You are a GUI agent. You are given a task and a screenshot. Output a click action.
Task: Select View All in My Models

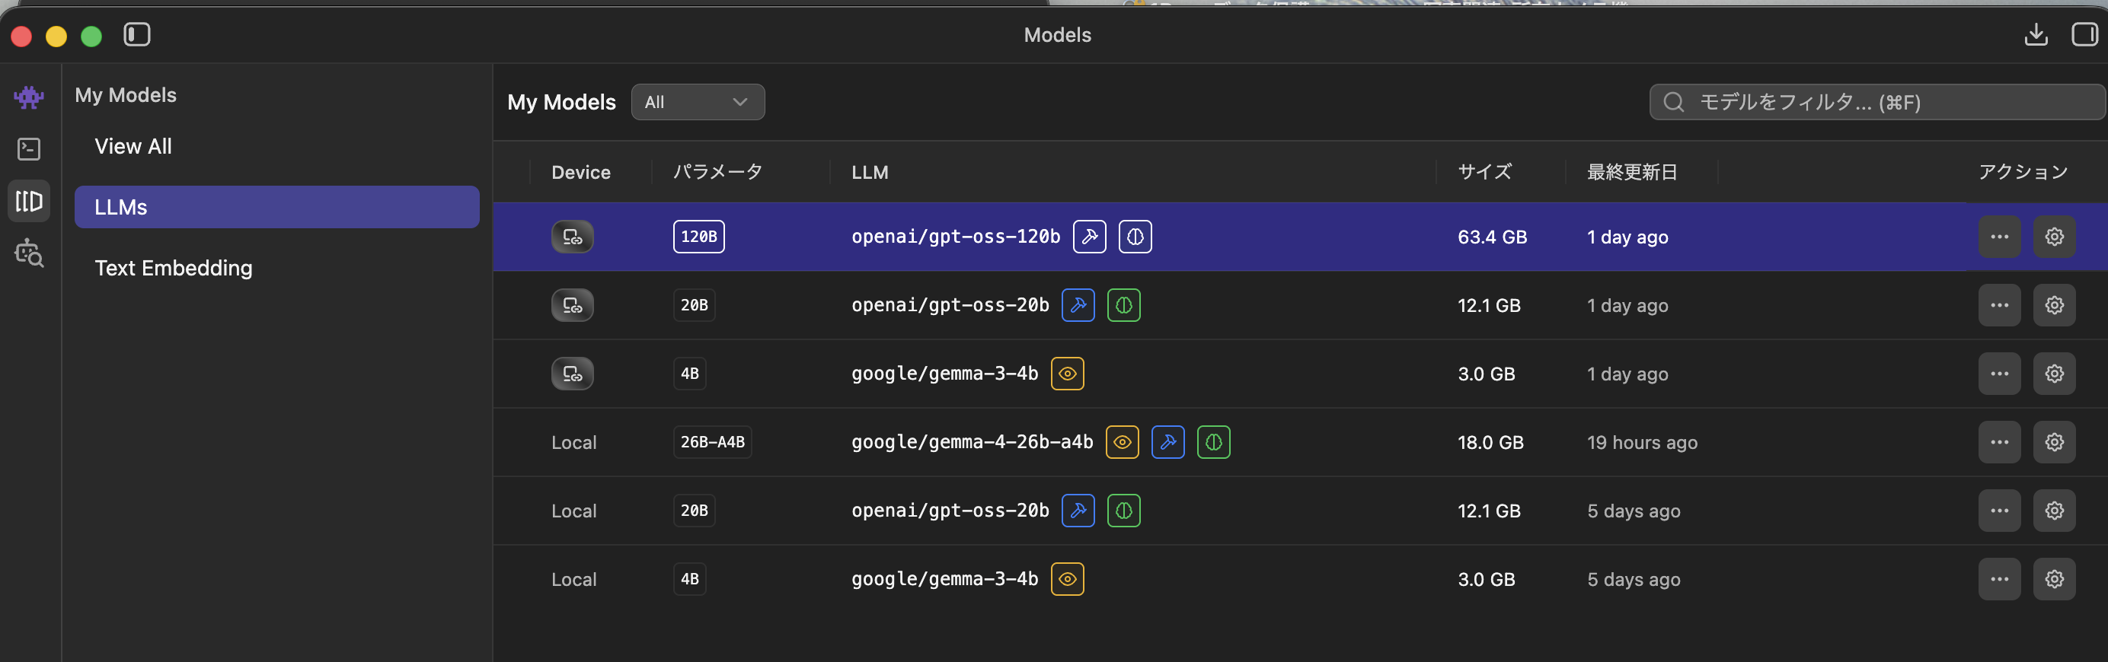click(133, 146)
